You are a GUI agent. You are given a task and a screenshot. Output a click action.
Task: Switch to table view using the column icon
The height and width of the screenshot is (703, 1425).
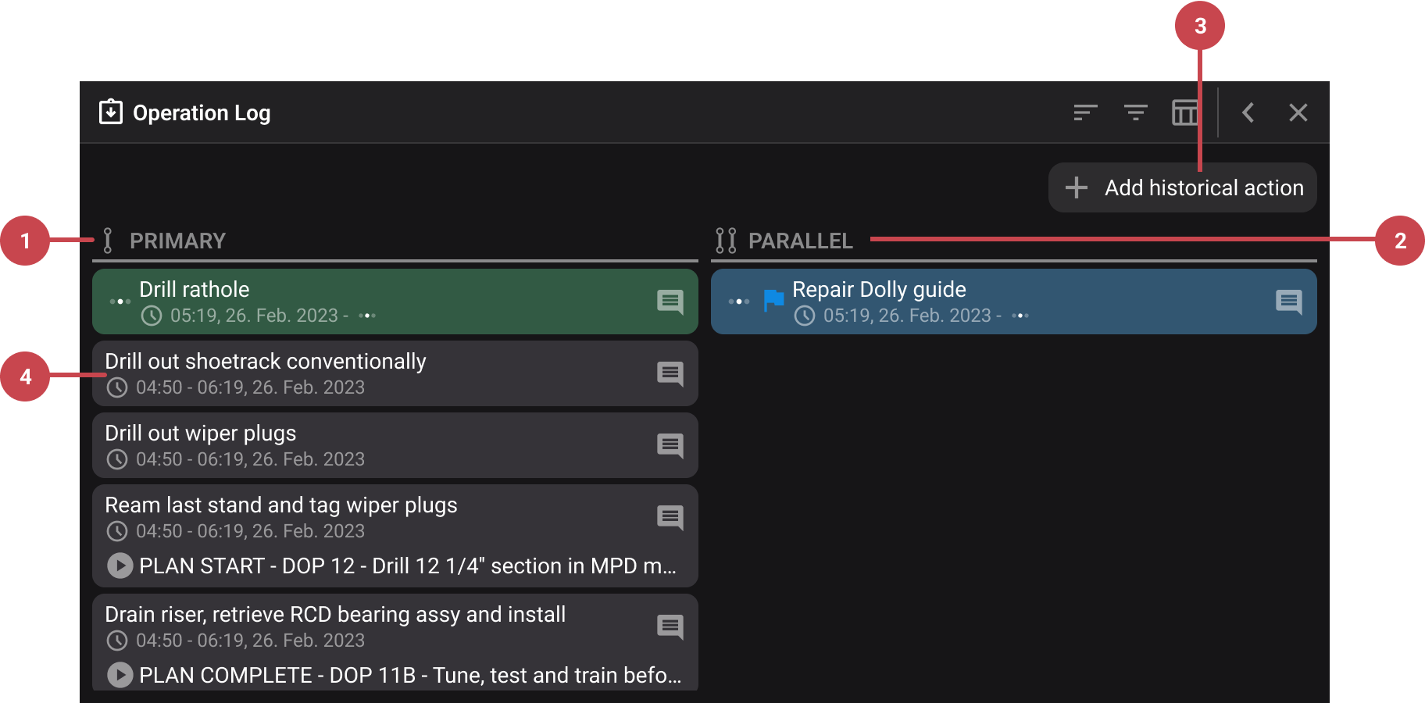click(1185, 112)
